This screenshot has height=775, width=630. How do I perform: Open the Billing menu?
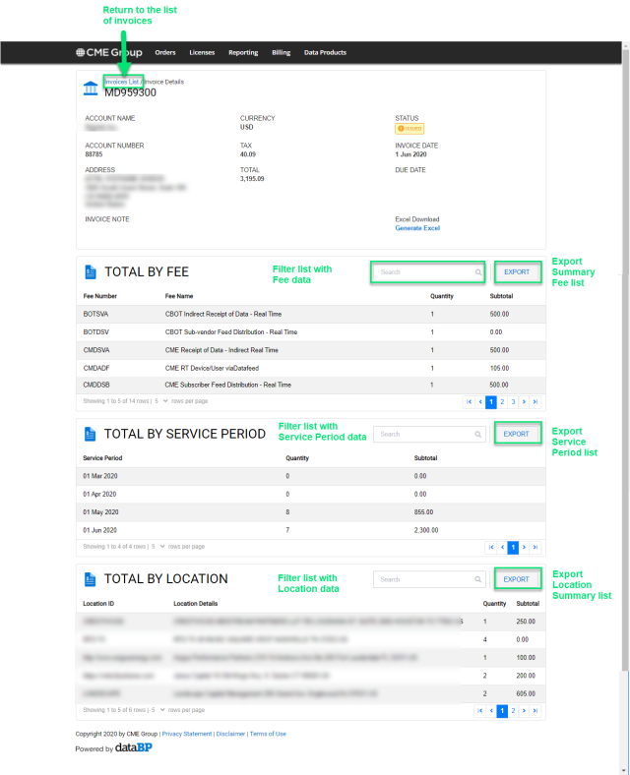click(x=281, y=53)
